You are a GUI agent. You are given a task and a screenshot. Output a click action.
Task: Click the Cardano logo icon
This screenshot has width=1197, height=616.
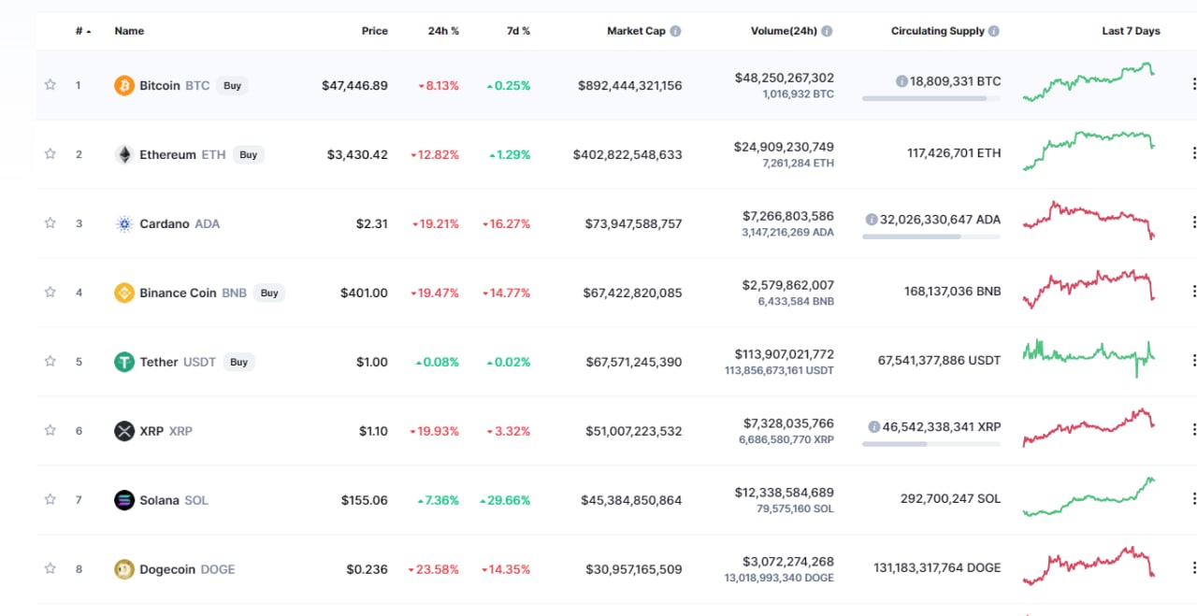(x=124, y=223)
